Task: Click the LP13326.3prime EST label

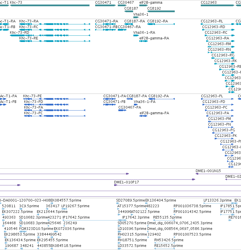Action: [217, 200]
